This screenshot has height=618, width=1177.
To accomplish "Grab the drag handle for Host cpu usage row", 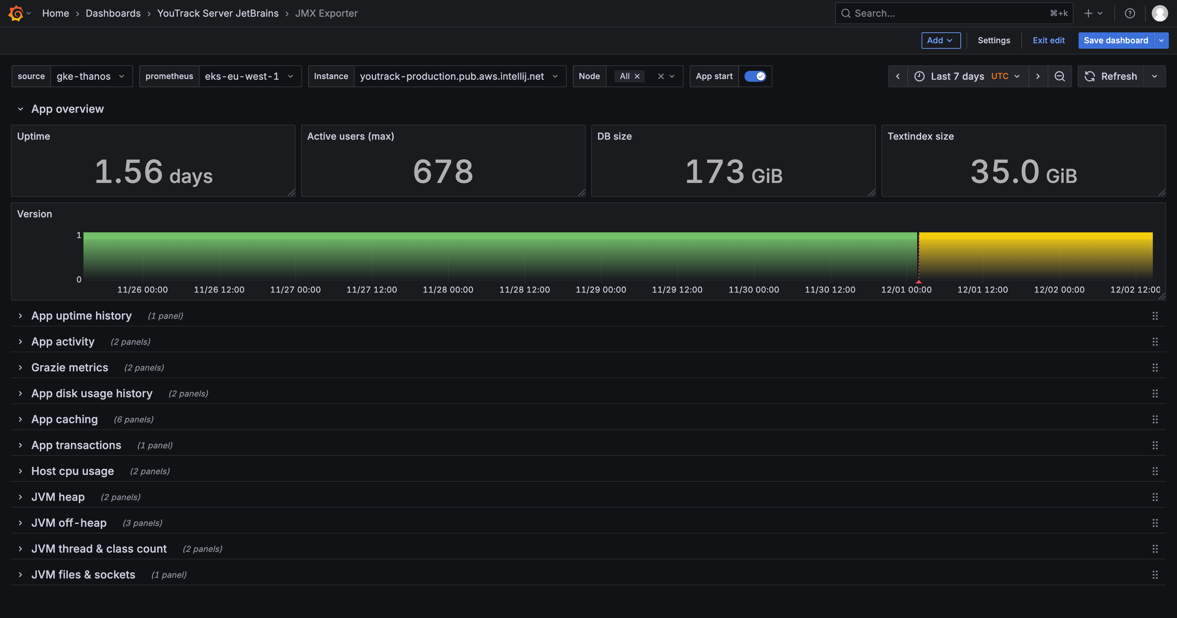I will coord(1155,471).
